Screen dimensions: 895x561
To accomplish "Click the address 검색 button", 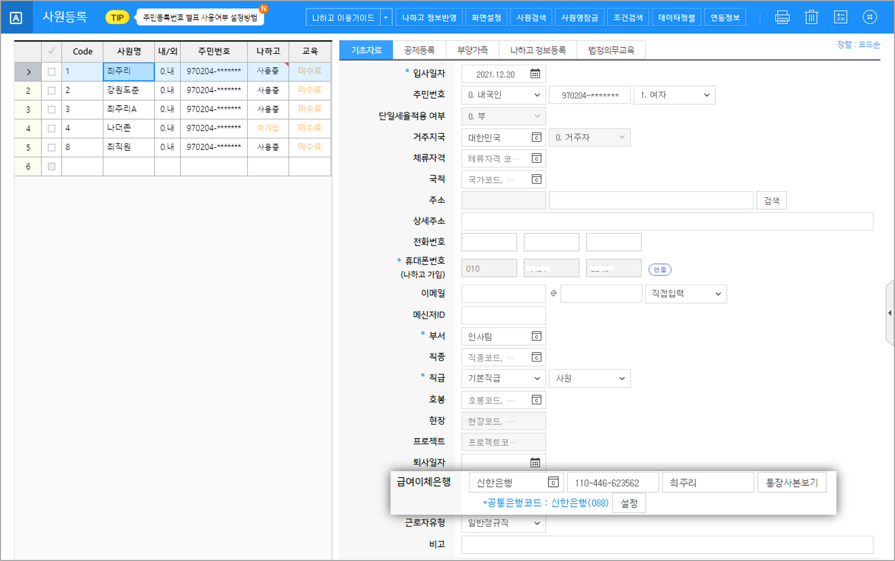I will pyautogui.click(x=772, y=200).
